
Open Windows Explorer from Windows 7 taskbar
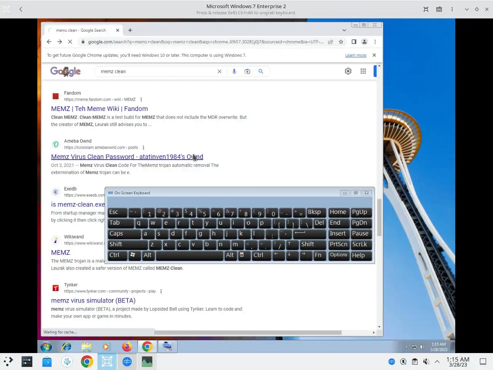87,346
